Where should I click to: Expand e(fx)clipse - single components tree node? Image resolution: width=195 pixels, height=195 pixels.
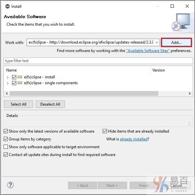(x=8, y=83)
